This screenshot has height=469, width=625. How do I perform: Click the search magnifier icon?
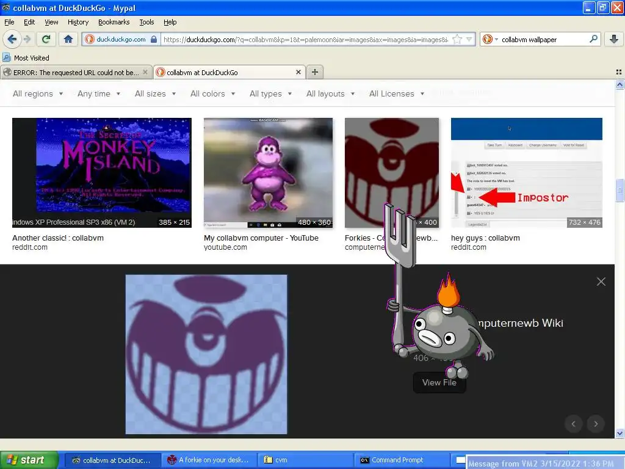click(x=593, y=39)
